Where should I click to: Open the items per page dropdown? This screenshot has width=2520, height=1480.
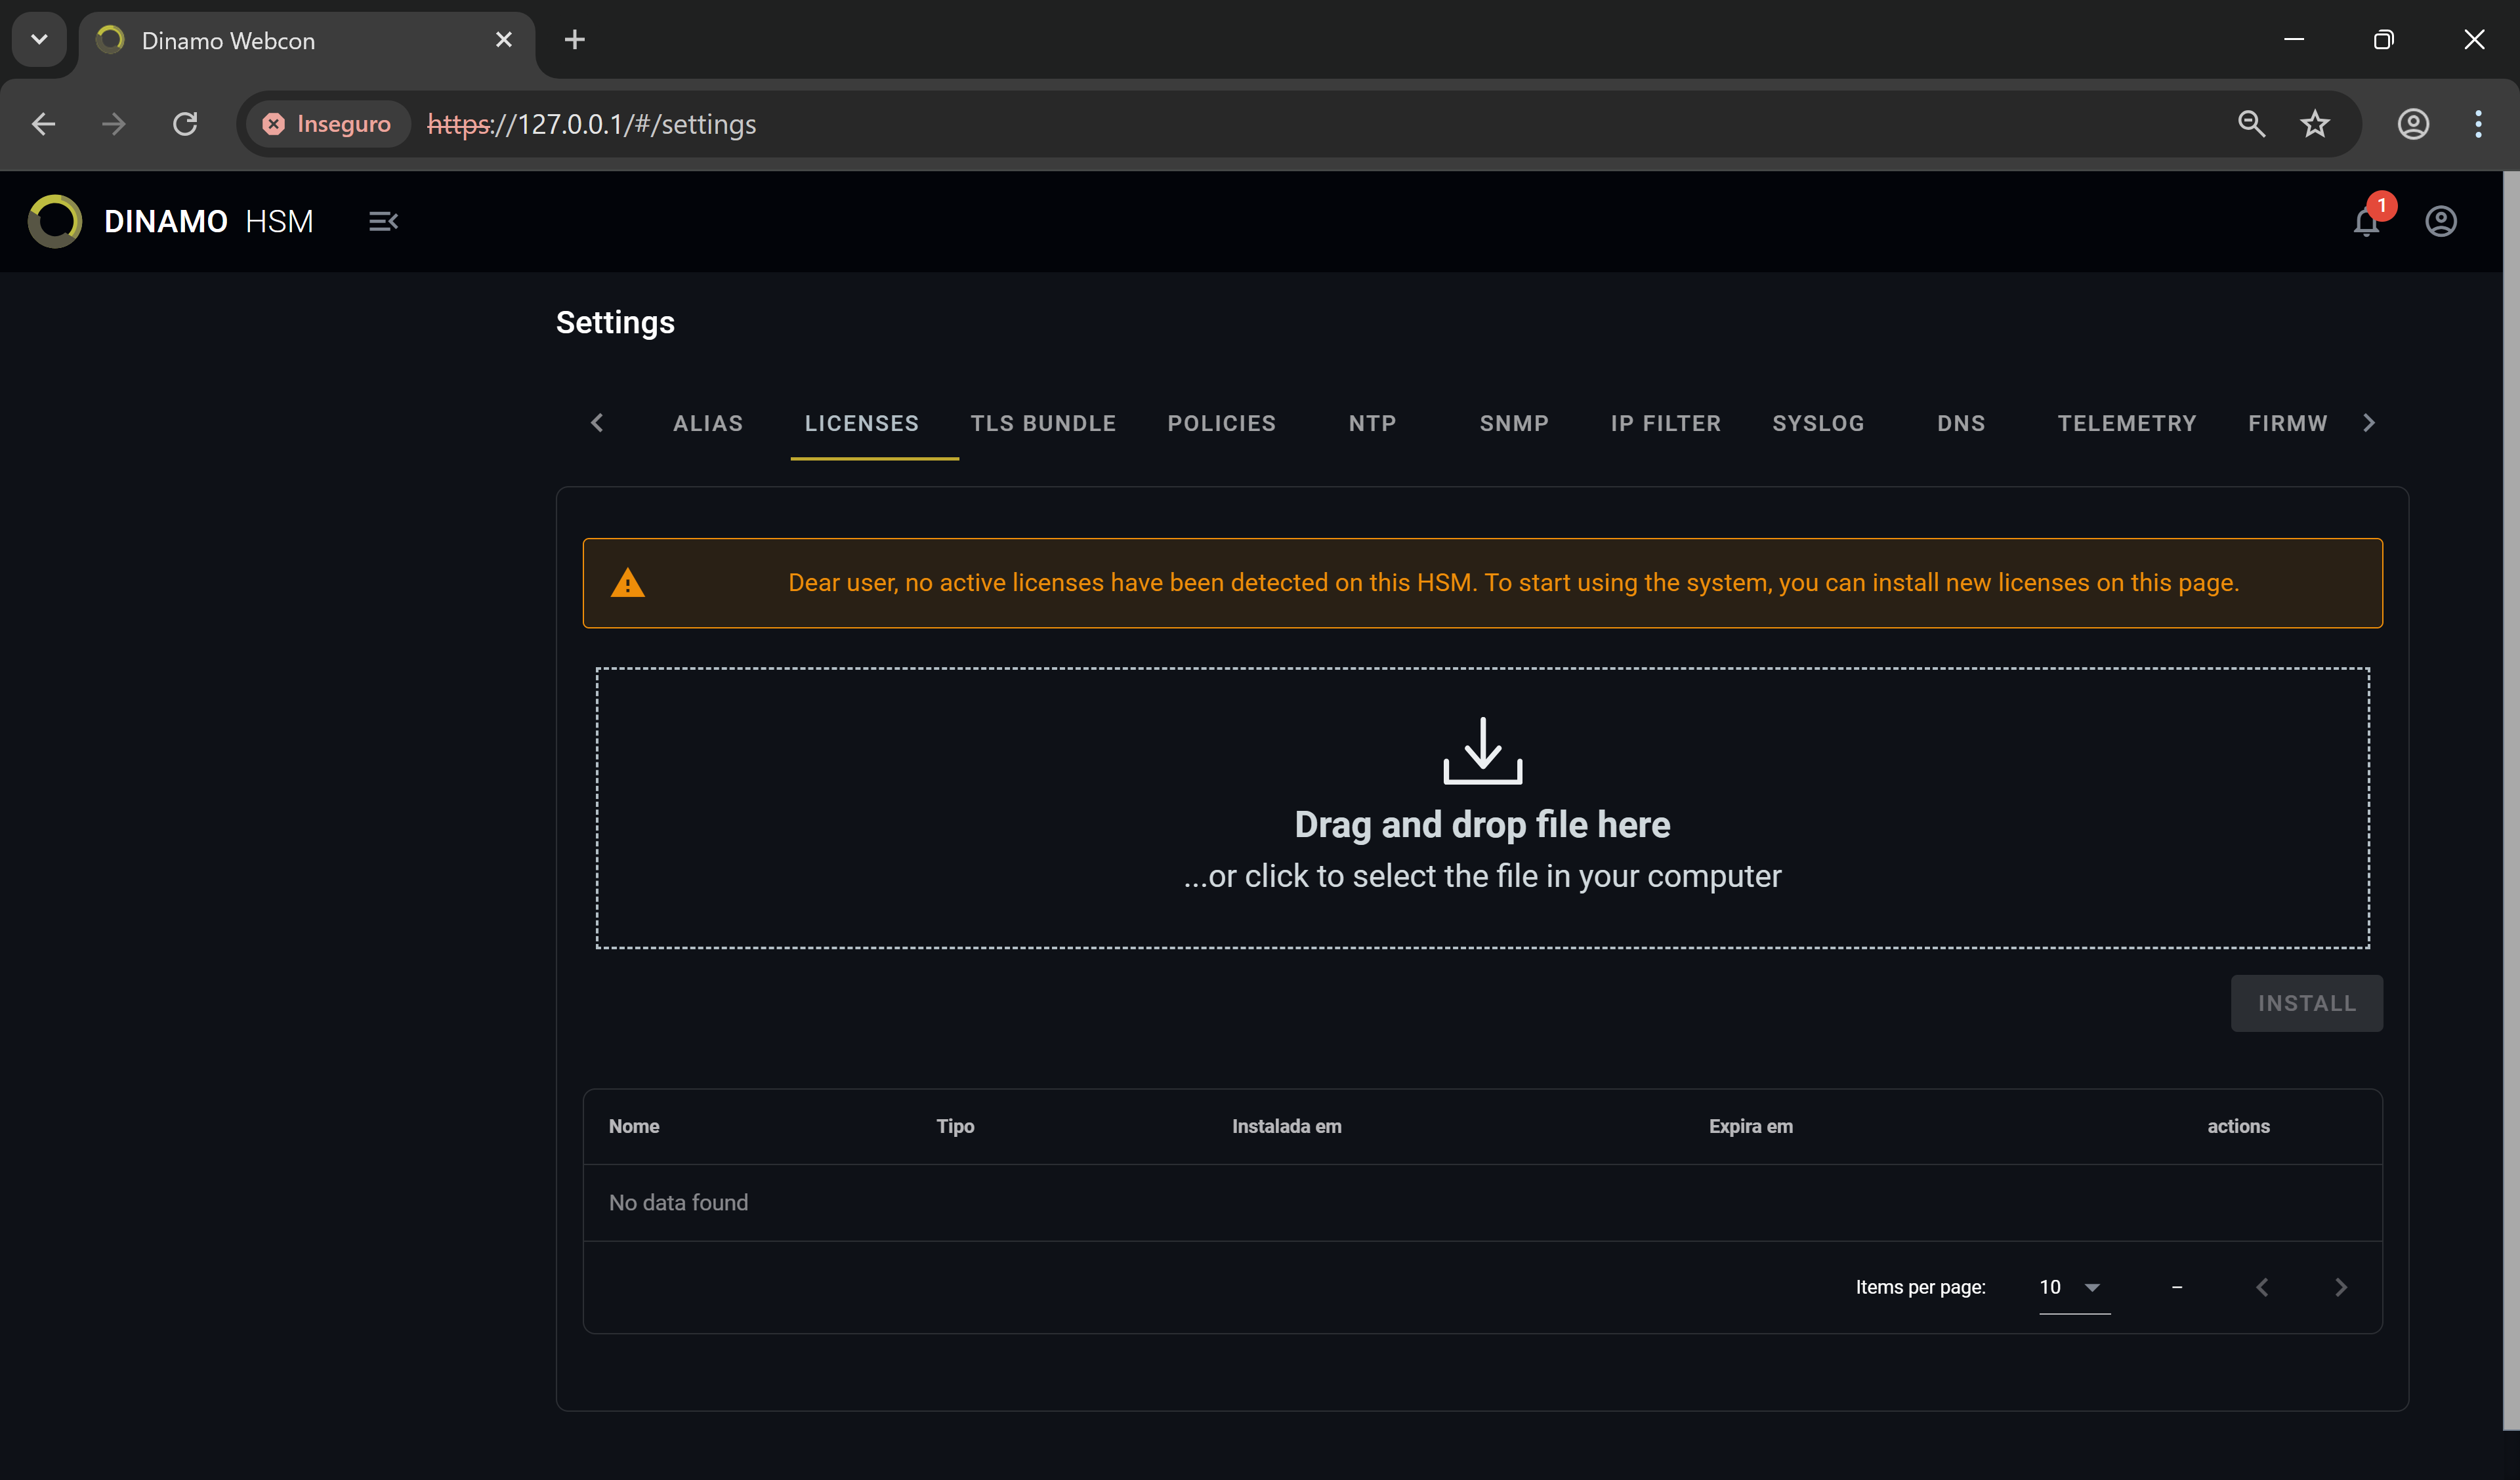tap(2074, 1287)
